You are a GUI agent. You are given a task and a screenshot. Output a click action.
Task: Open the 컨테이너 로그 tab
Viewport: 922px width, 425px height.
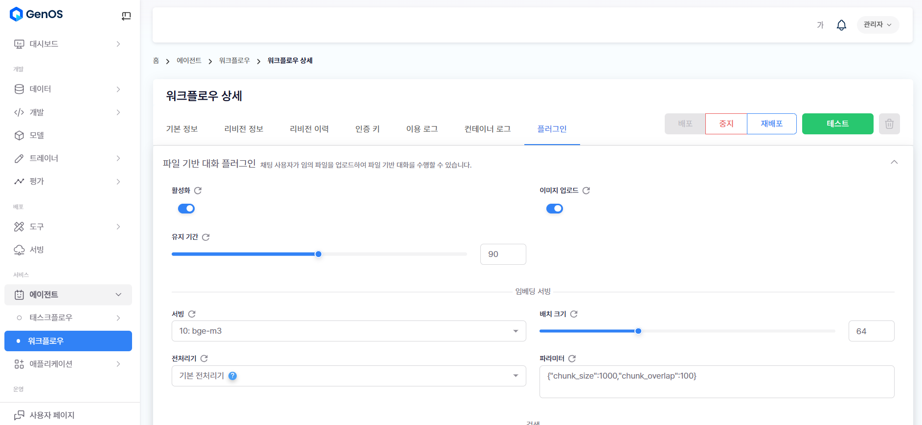pyautogui.click(x=487, y=129)
